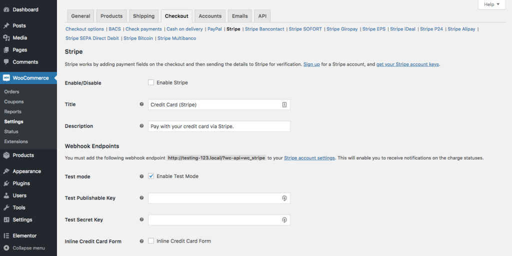Image resolution: width=512 pixels, height=256 pixels.
Task: Open Checkout options section link
Action: [84, 29]
